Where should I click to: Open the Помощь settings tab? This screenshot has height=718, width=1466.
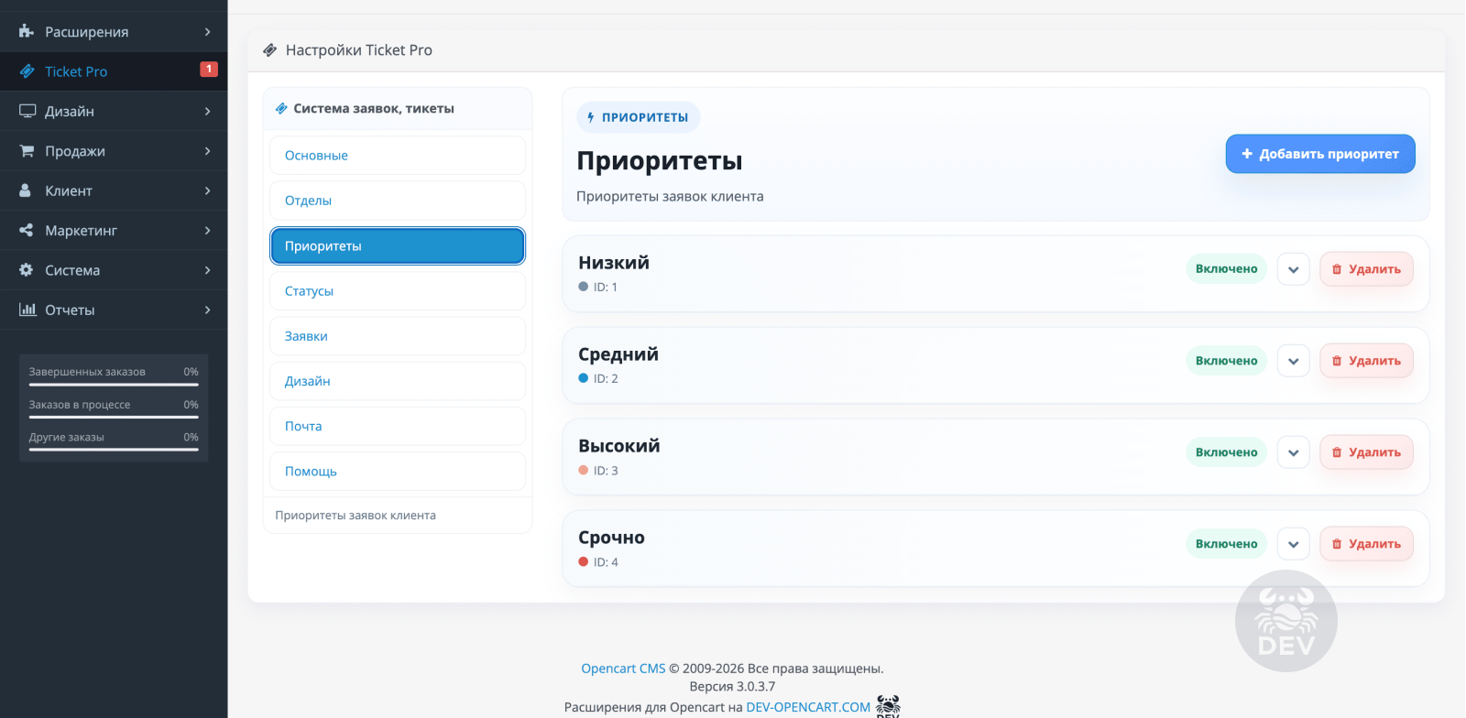click(398, 471)
